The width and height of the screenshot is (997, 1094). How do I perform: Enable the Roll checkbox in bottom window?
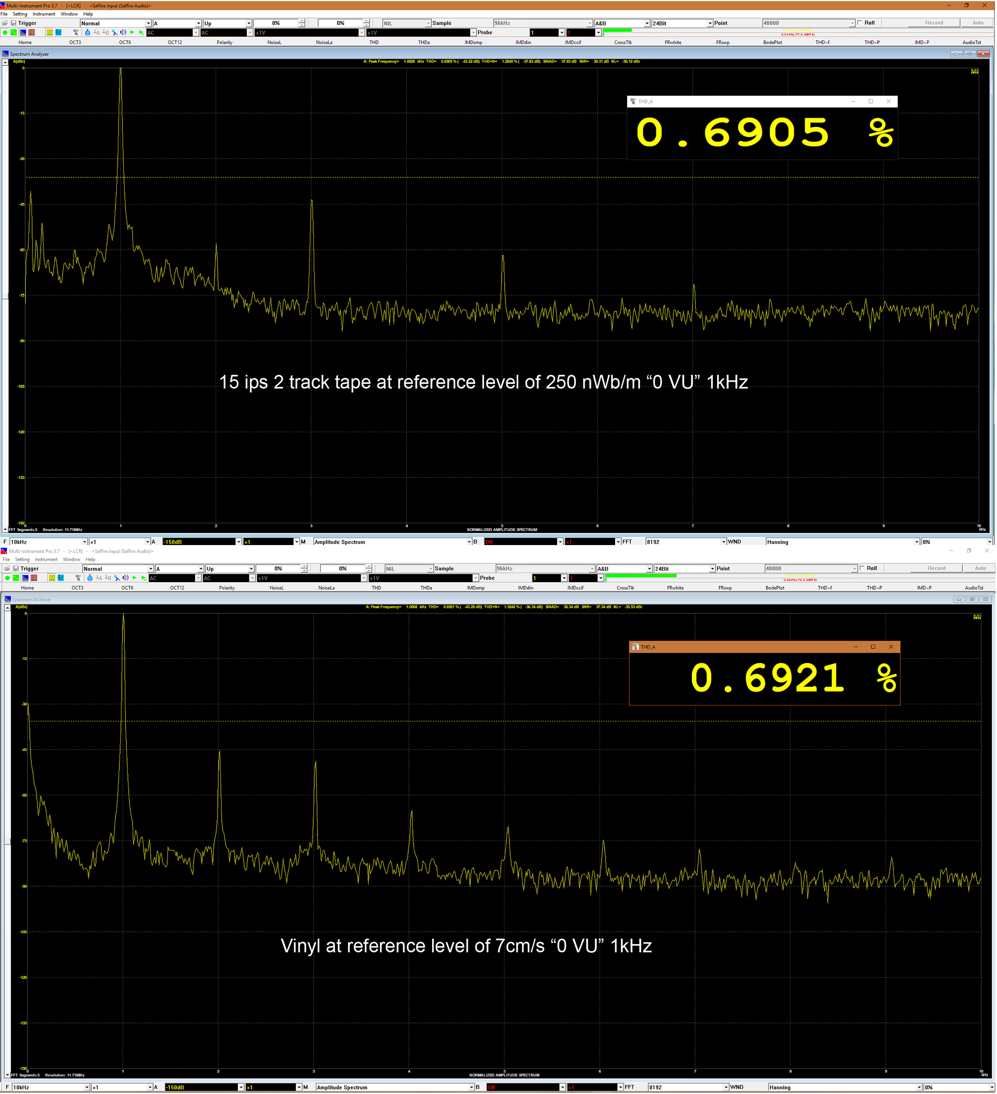pyautogui.click(x=862, y=569)
